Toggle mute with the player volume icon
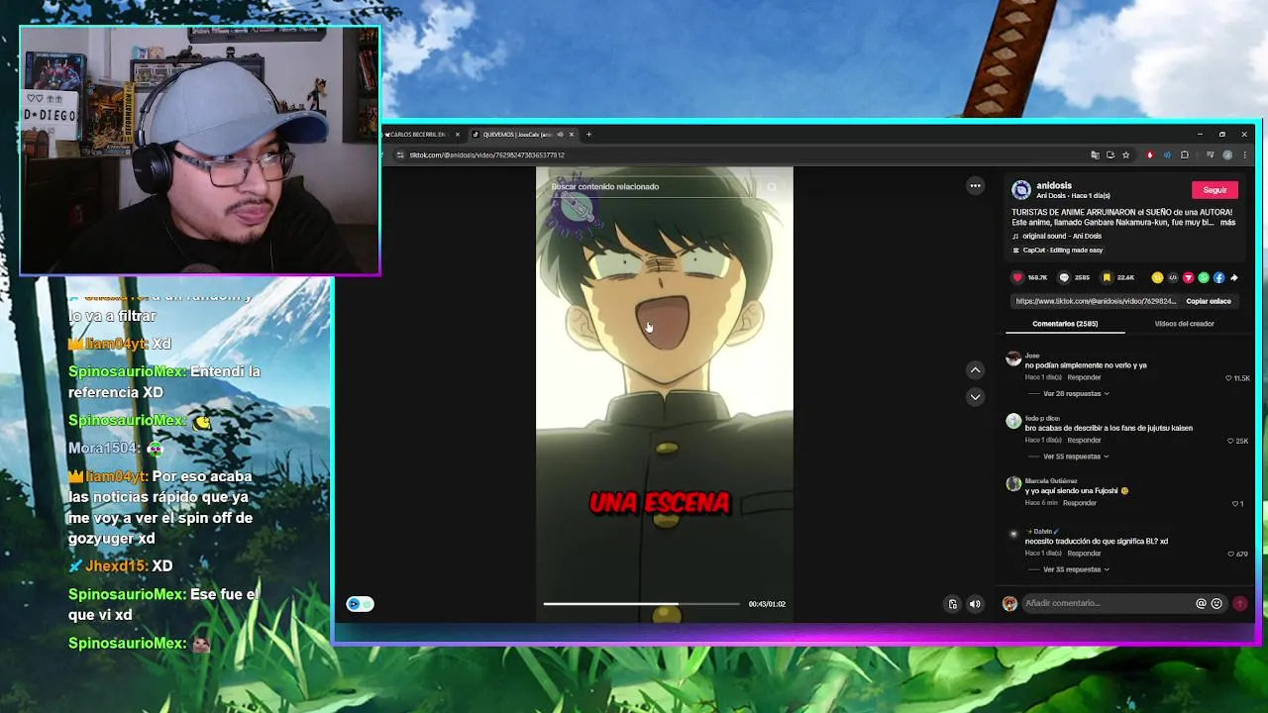The height and width of the screenshot is (713, 1268). click(975, 604)
